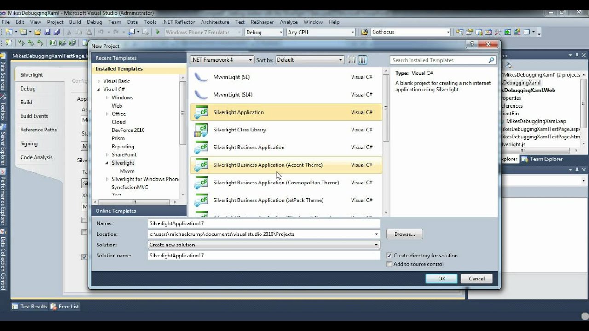Viewport: 589px width, 331px height.
Task: Open the Architecture menu
Action: 215,22
